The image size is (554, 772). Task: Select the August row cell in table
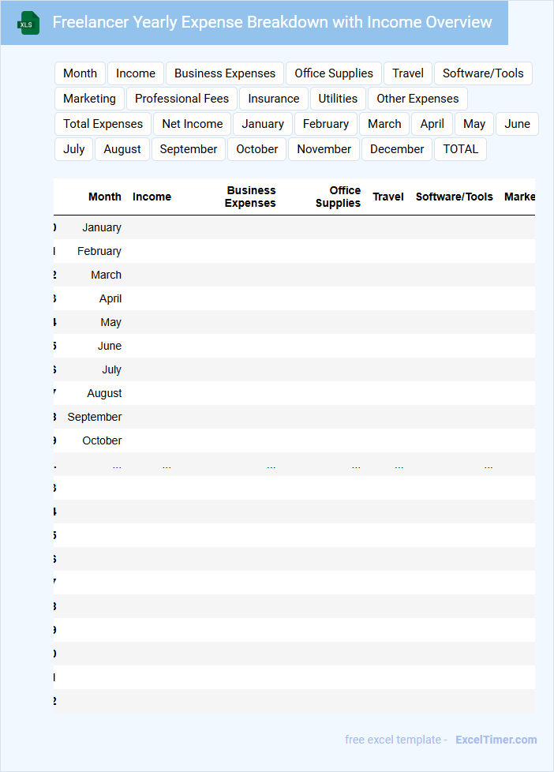[104, 393]
